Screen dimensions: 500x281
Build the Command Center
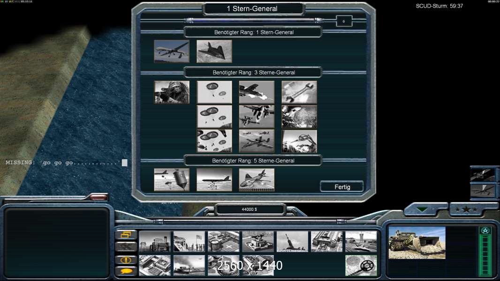point(258,266)
